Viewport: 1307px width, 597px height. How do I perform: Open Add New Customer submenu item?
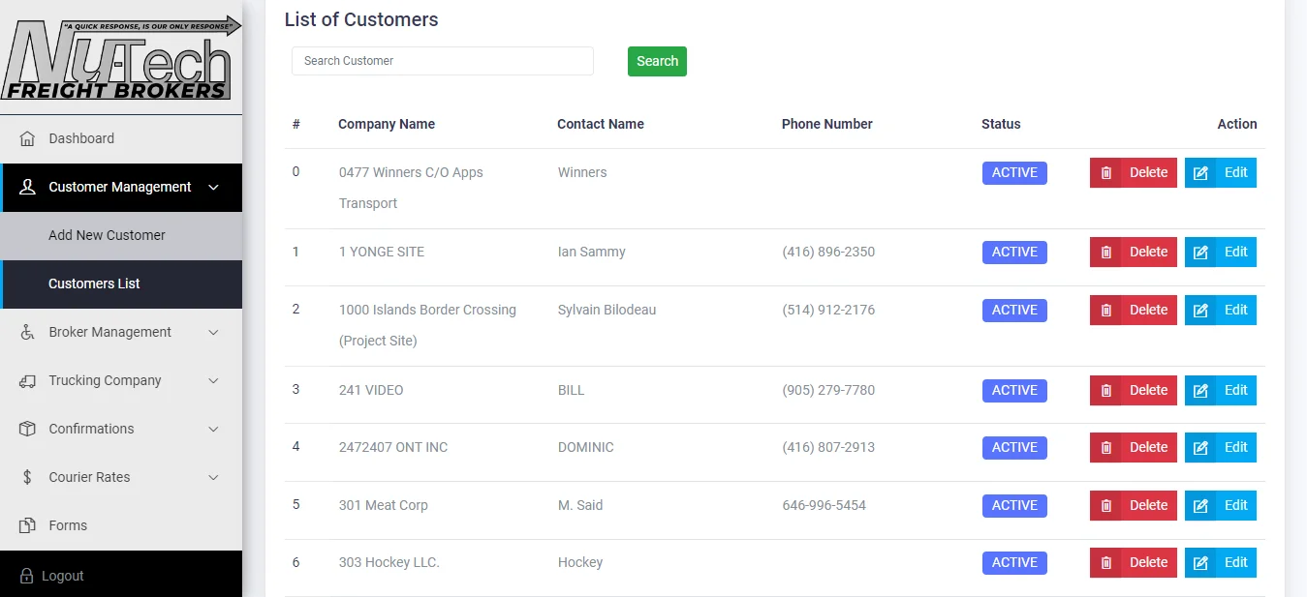pos(107,235)
